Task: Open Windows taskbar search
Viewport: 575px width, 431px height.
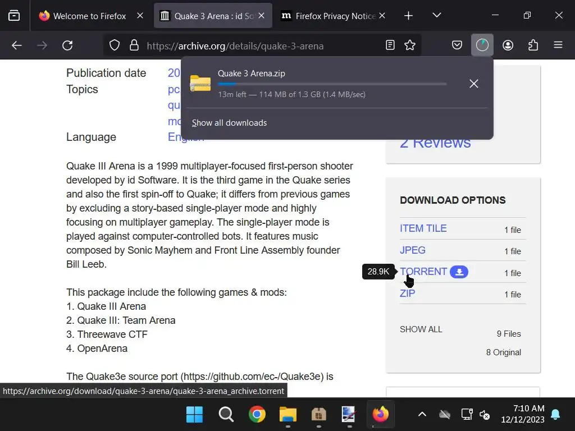Action: tap(226, 415)
